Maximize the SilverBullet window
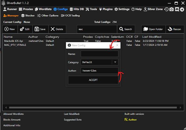Image resolution: width=186 pixels, height=130 pixels. [x=176, y=3]
